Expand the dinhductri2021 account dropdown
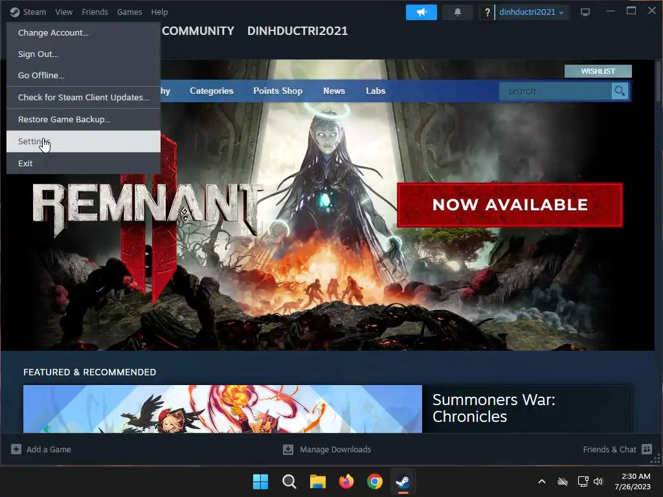The image size is (663, 497). point(531,12)
